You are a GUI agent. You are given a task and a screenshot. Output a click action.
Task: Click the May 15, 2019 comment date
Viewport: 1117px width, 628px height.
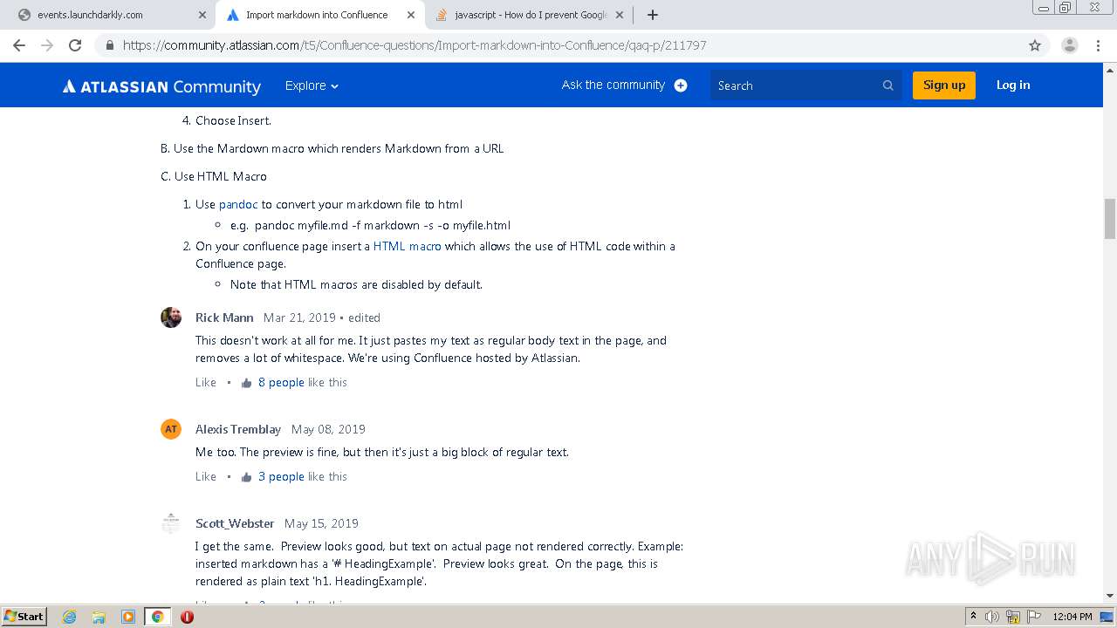click(321, 523)
